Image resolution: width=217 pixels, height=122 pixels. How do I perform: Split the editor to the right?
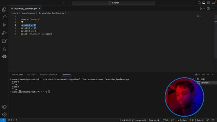[208, 8]
